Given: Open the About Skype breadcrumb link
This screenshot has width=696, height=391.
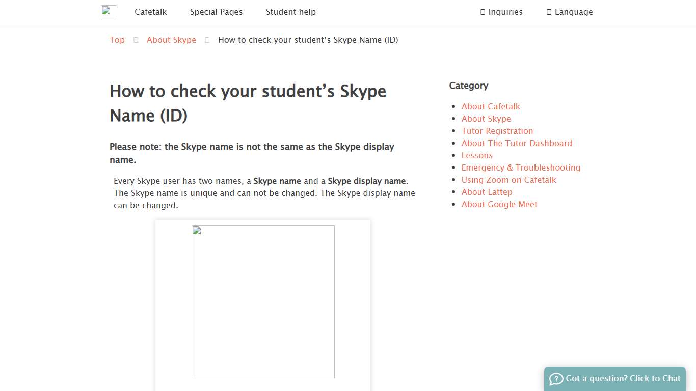Looking at the screenshot, I should click(x=171, y=40).
